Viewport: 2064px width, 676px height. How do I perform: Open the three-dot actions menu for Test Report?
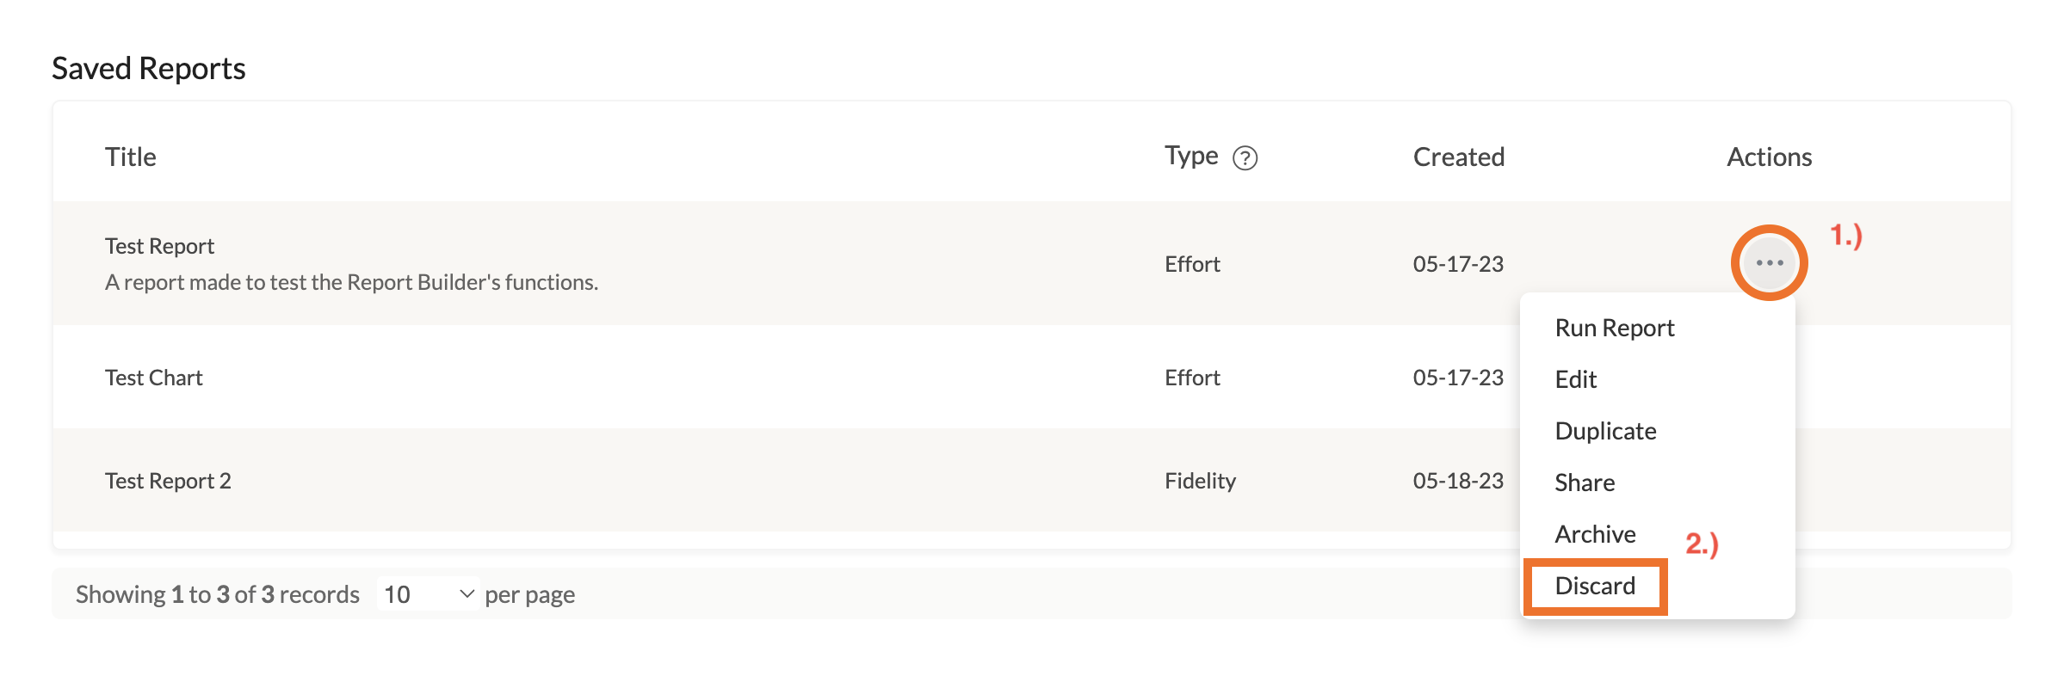1769,263
